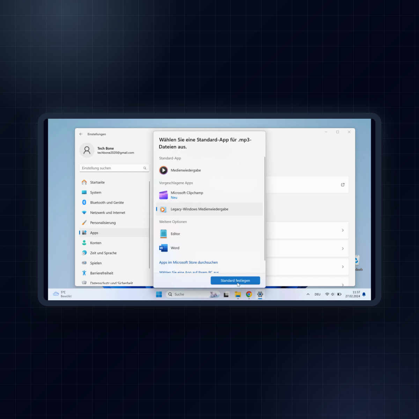Open the weather widget showing 5°C
Screen dimensions: 419x419
click(x=63, y=294)
